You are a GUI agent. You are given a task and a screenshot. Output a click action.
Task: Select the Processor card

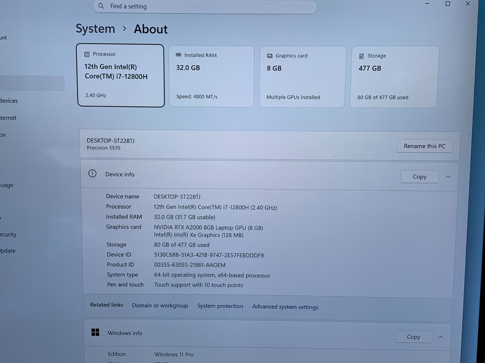coord(121,75)
